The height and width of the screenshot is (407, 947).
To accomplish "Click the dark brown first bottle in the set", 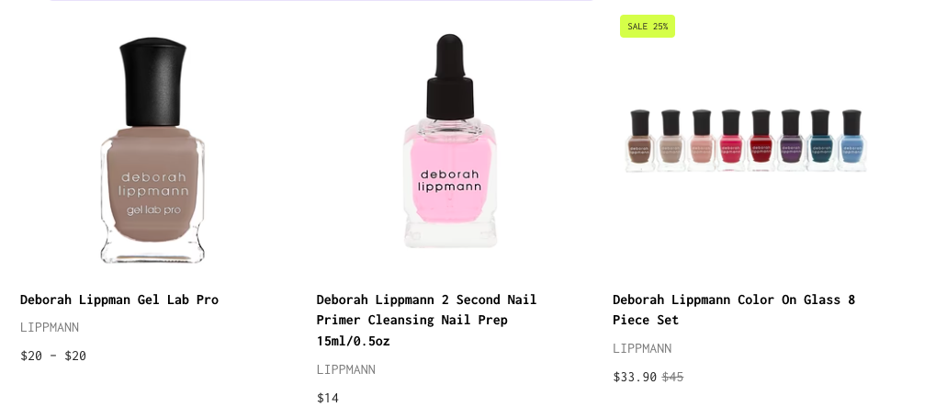I will tap(639, 141).
